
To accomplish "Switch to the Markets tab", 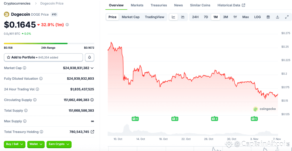I will click(x=137, y=5).
